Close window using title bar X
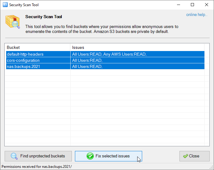The width and height of the screenshot is (214, 170). [207, 5]
